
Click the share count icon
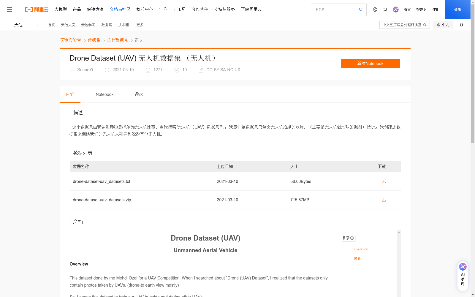(177, 70)
